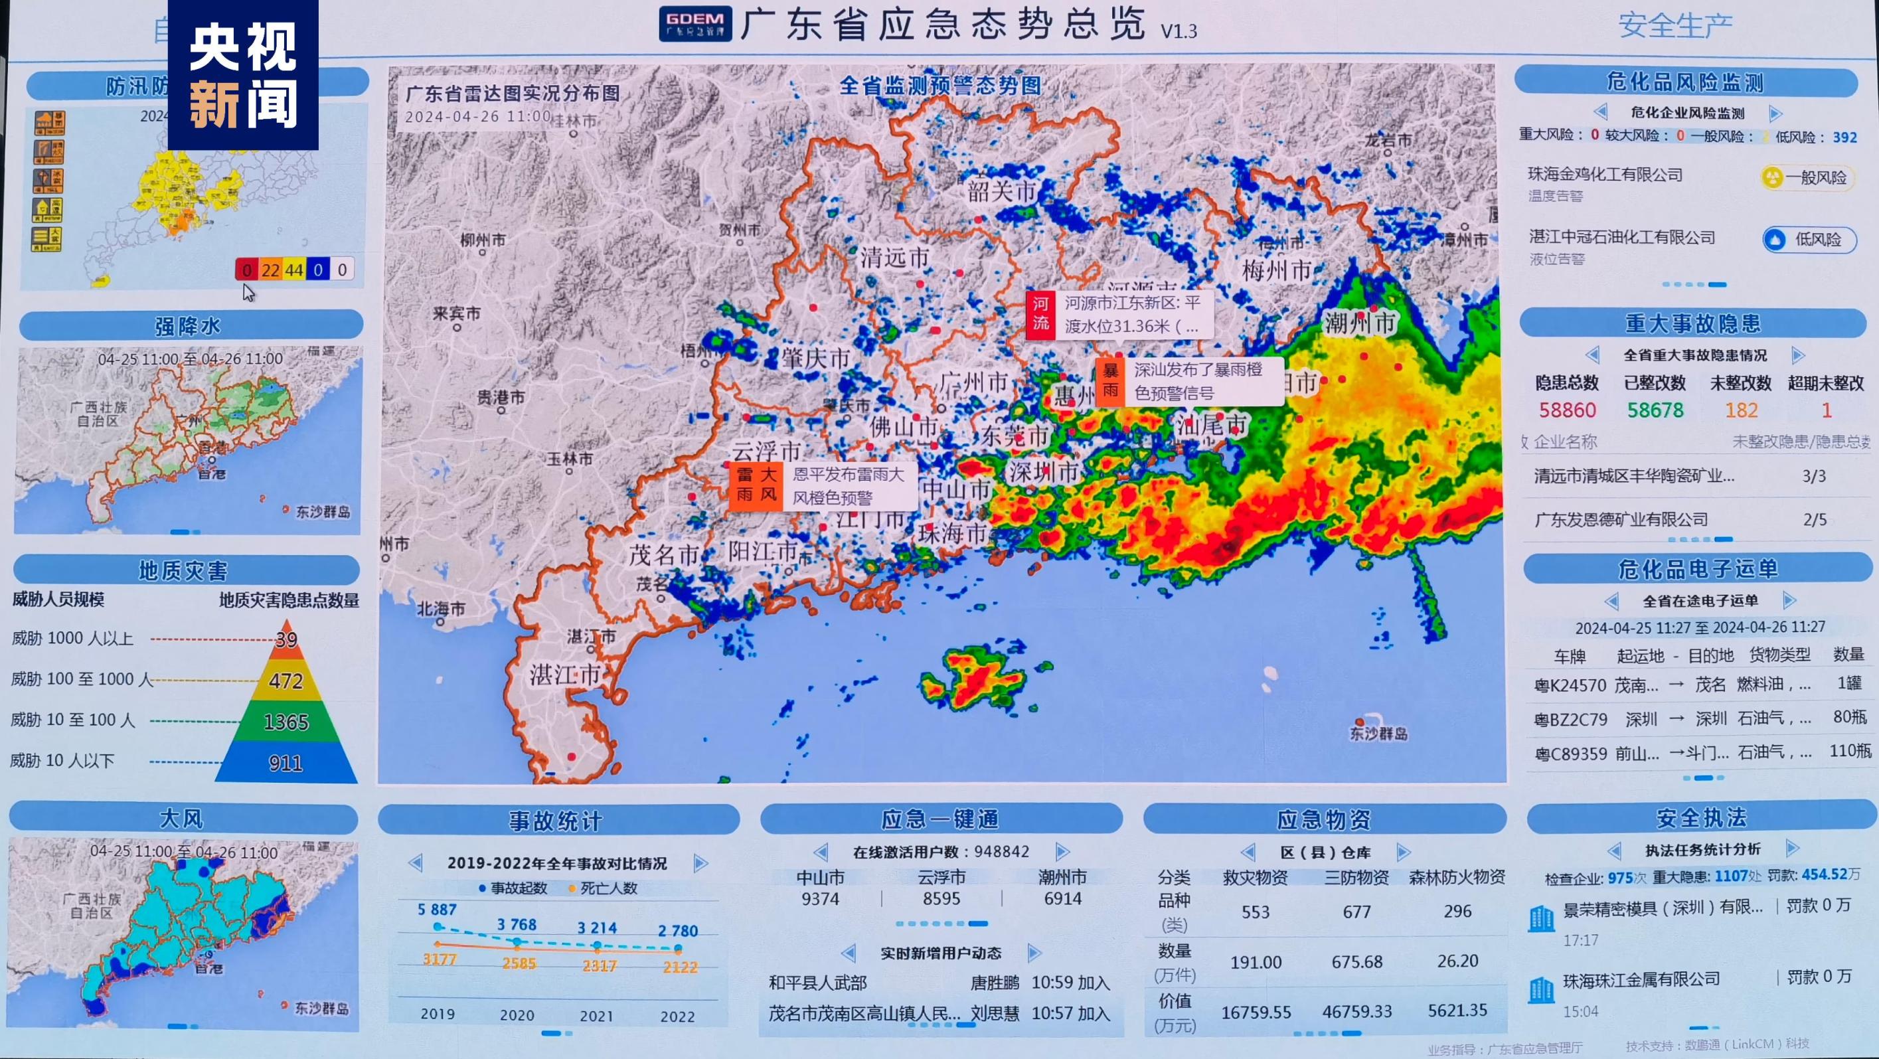Click orange 22 count in warning legend
The width and height of the screenshot is (1879, 1059).
click(x=271, y=270)
